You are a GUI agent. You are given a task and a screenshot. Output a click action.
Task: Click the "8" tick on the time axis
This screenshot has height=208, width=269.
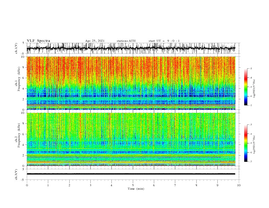196,185
